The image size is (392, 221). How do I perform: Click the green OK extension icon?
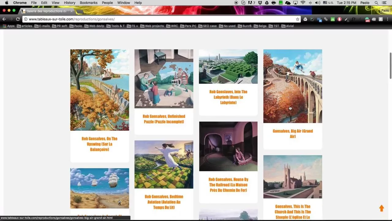coord(333,19)
